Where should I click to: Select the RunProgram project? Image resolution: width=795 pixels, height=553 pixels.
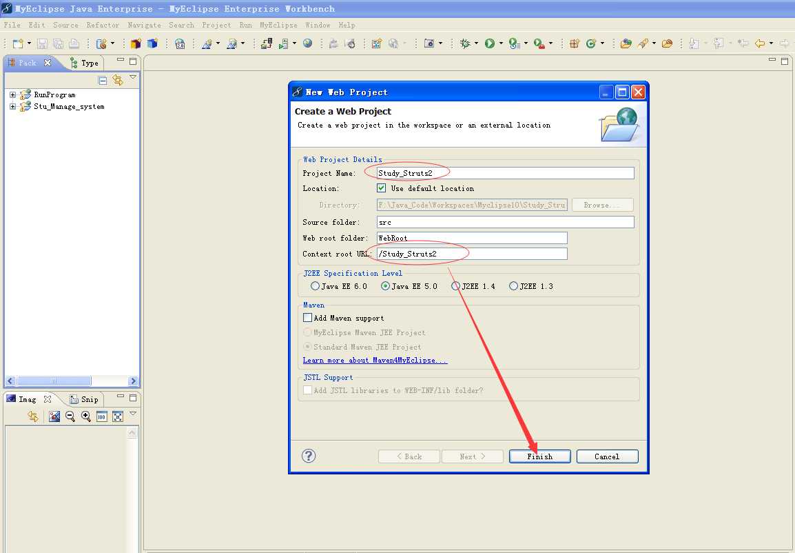[54, 94]
